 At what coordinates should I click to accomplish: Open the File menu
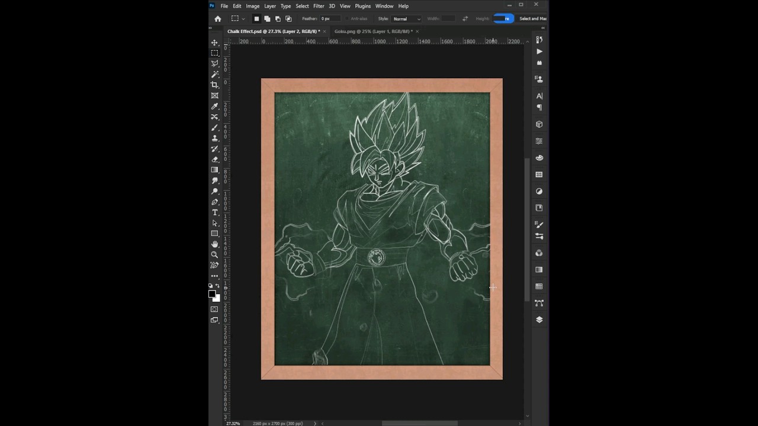tap(224, 6)
